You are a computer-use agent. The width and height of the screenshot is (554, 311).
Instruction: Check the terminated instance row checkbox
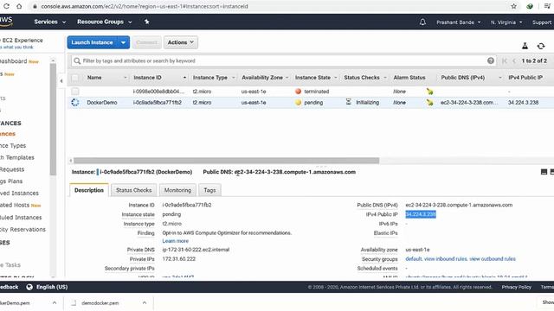pyautogui.click(x=75, y=92)
